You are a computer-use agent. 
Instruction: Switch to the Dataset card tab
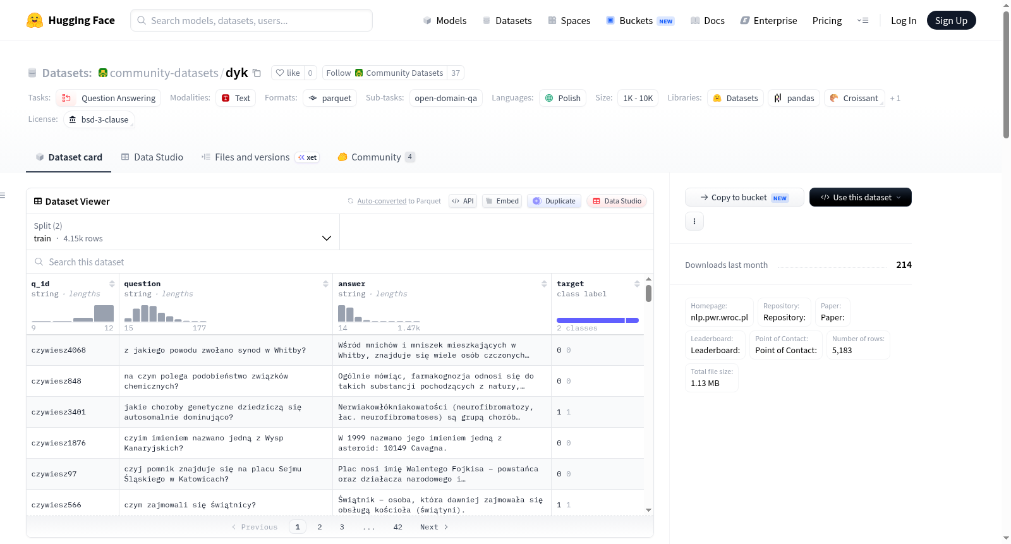69,157
